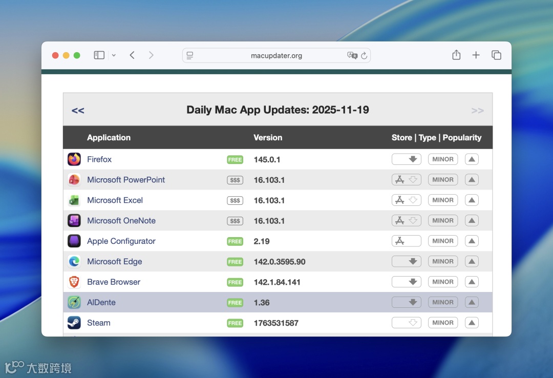Open the Firefox app link
Viewport: 553px width, 378px height.
99,159
